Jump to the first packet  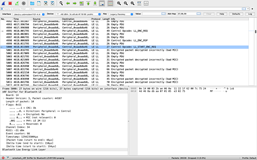(x=88, y=3)
